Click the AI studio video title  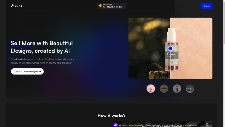pyautogui.click(x=158, y=125)
